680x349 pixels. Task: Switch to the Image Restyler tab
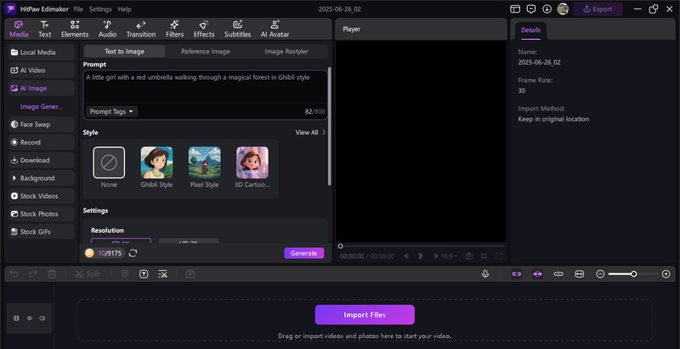[286, 51]
